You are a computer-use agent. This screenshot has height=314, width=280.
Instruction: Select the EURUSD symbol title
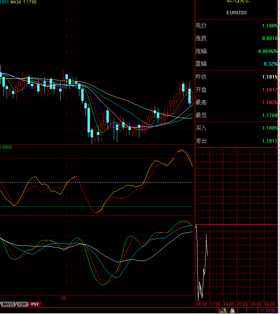[237, 13]
